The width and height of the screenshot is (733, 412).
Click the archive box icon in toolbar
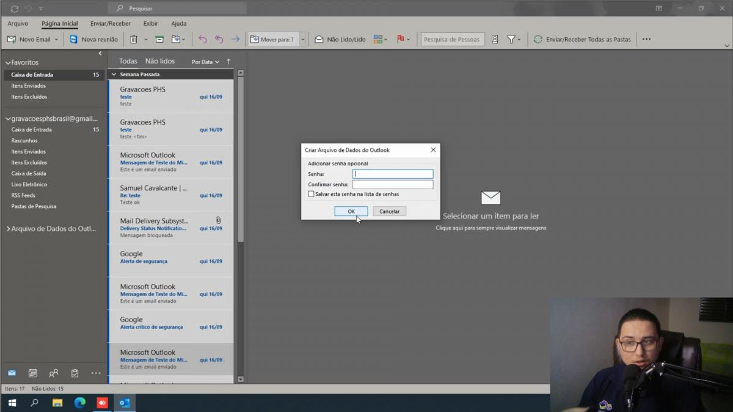[x=159, y=39]
